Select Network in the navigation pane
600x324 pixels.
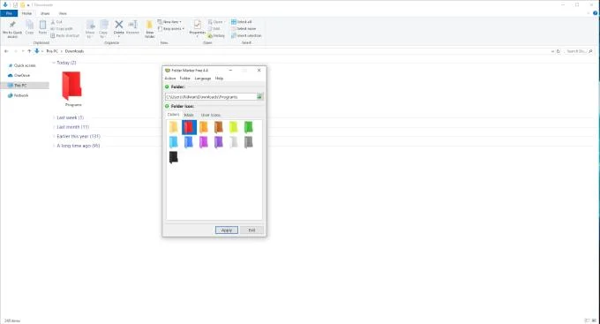pos(21,95)
